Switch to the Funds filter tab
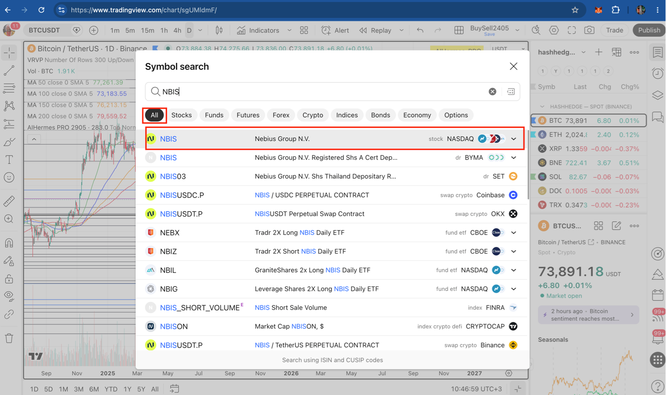This screenshot has height=395, width=666. tap(214, 115)
